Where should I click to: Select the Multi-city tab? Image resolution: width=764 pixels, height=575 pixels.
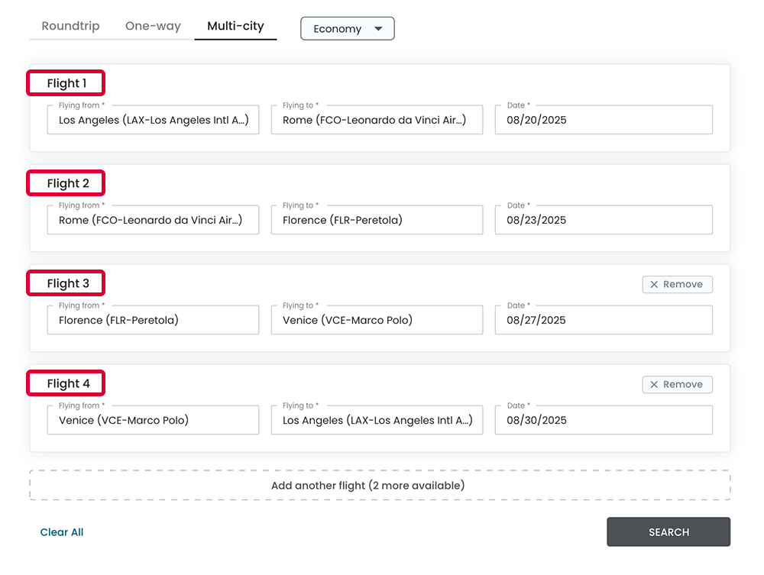pos(235,26)
